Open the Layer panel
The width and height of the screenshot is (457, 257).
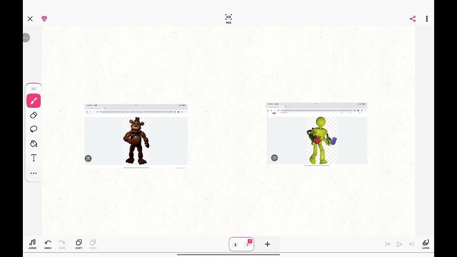tap(426, 244)
